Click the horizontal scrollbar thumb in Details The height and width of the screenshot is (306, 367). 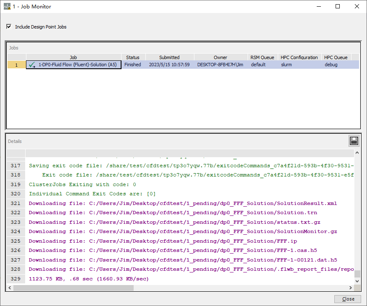73,288
